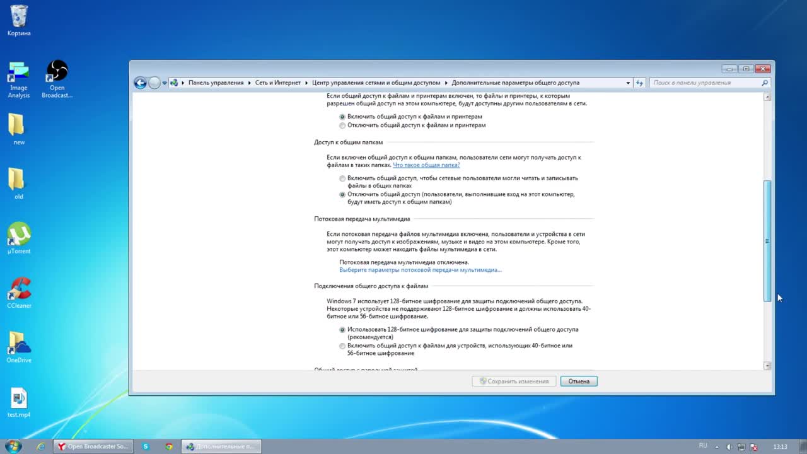The height and width of the screenshot is (454, 807).
Task: Open recent pages dropdown beside navigation arrows
Action: (165, 83)
